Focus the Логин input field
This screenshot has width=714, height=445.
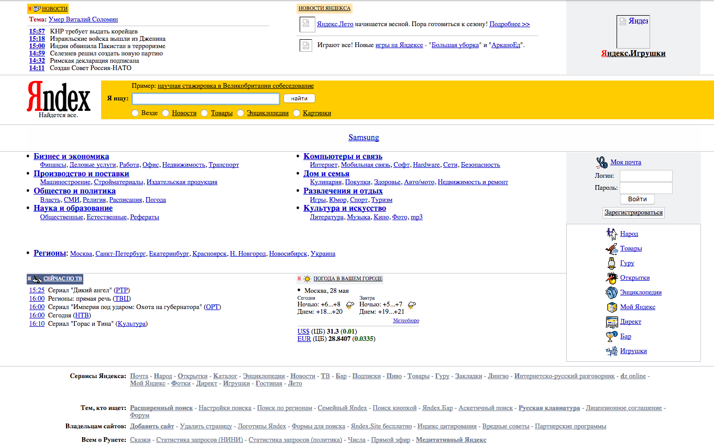646,176
